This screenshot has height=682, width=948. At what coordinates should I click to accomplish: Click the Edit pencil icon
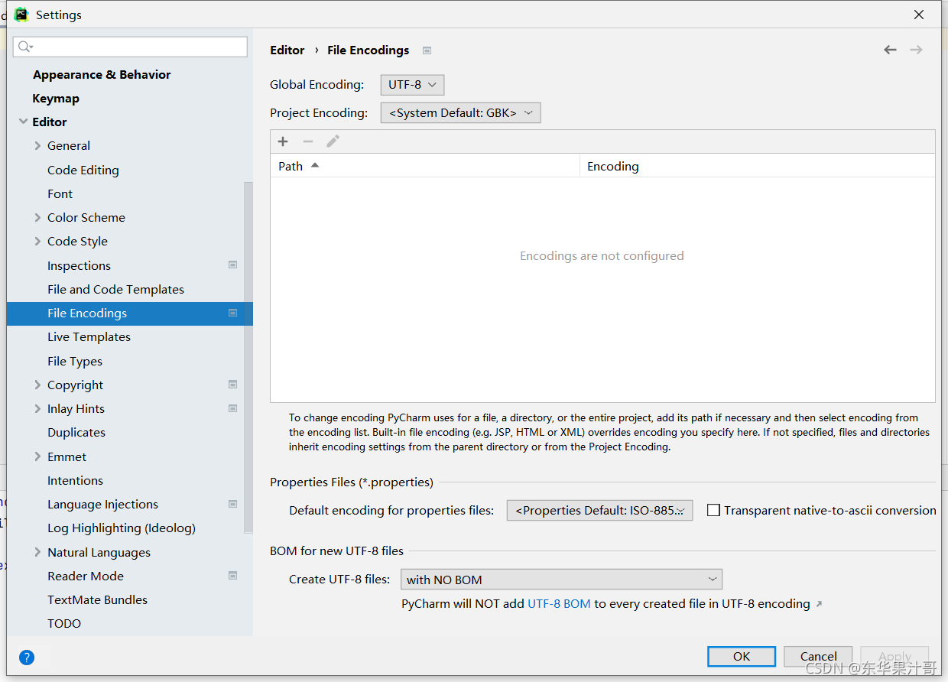(x=333, y=141)
